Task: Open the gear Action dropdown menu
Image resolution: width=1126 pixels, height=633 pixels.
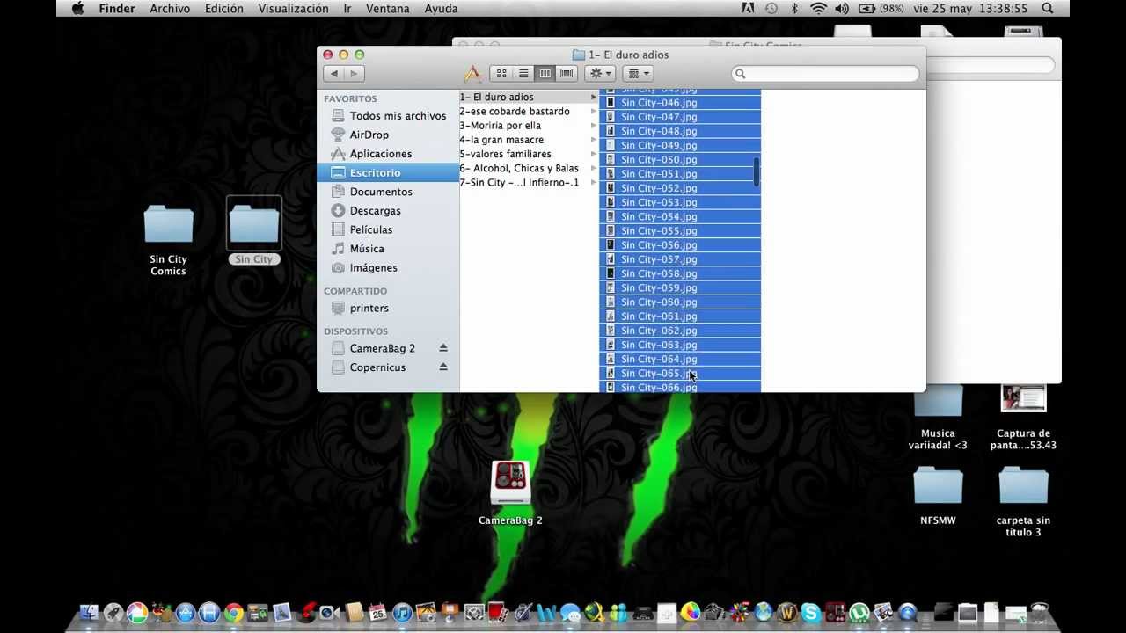Action: pyautogui.click(x=601, y=74)
